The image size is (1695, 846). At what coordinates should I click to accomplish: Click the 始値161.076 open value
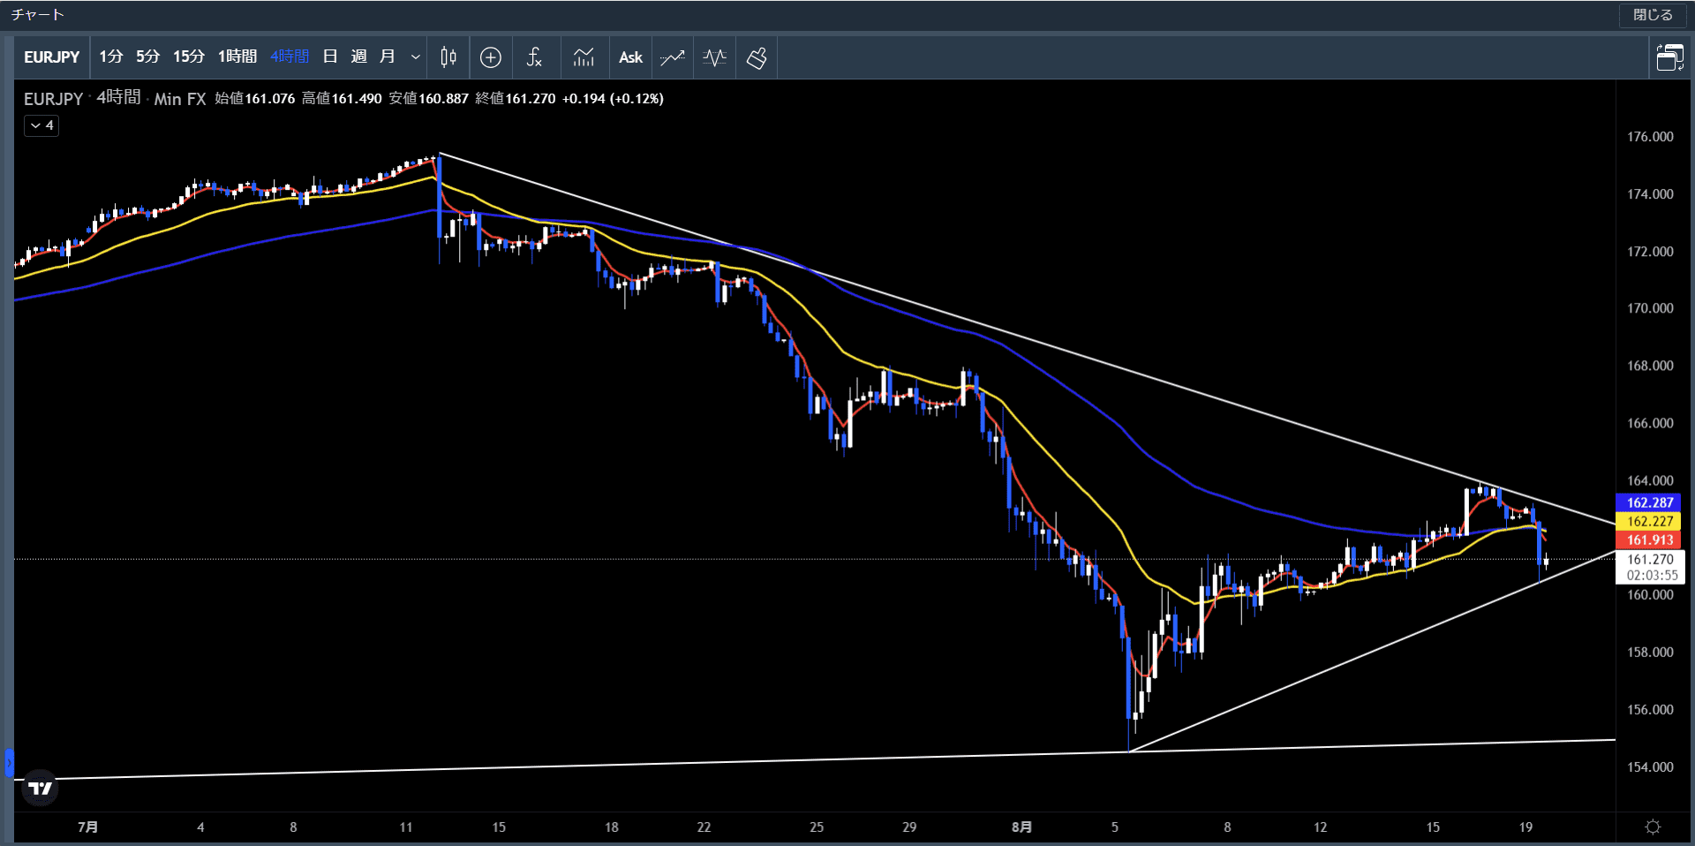pos(255,98)
